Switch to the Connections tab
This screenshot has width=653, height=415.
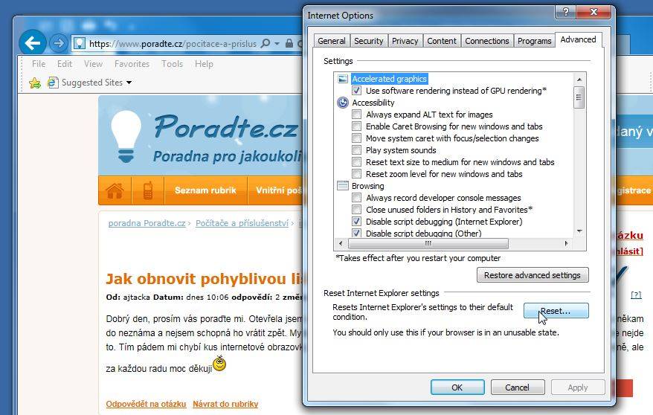[487, 41]
